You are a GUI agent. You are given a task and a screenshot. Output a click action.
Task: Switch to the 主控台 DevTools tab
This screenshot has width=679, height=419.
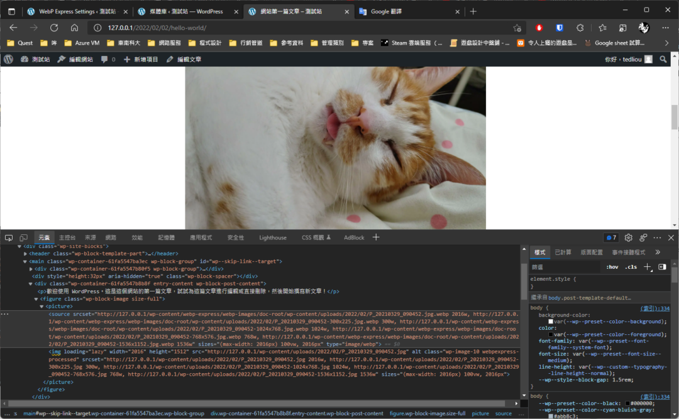click(67, 237)
